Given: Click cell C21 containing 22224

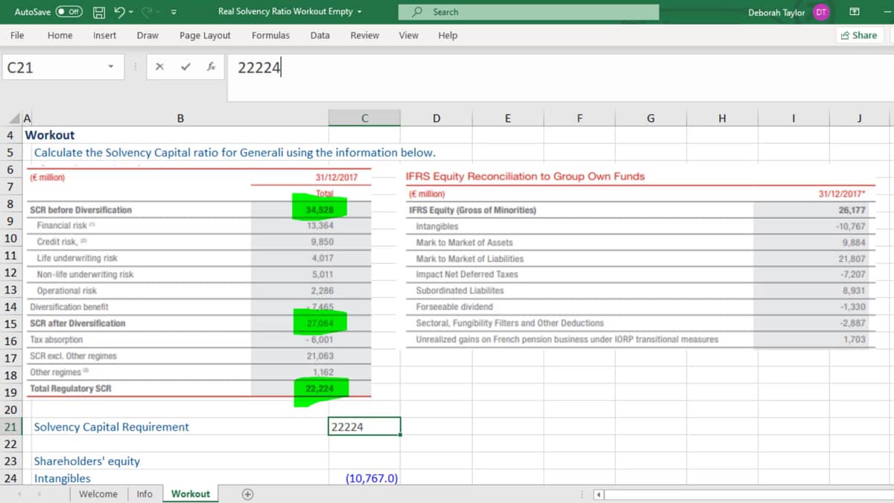Looking at the screenshot, I should [364, 427].
